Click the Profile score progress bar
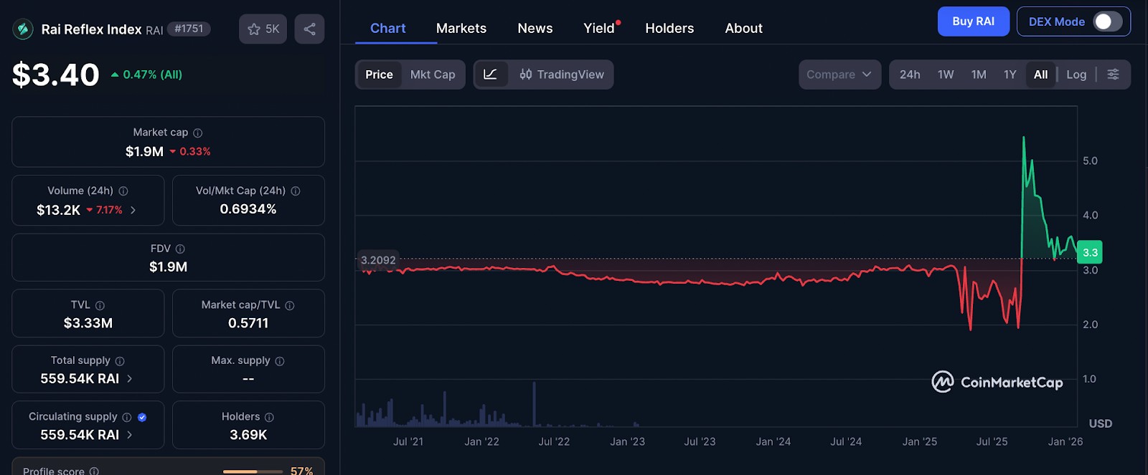 [253, 471]
